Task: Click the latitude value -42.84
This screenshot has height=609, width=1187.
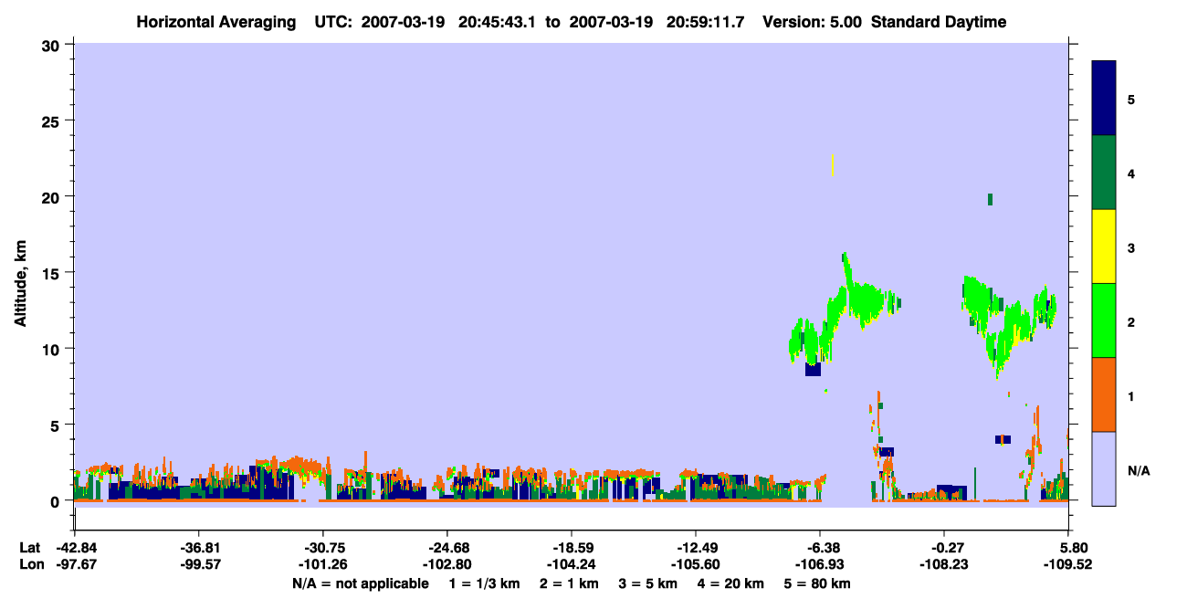Action: point(75,548)
